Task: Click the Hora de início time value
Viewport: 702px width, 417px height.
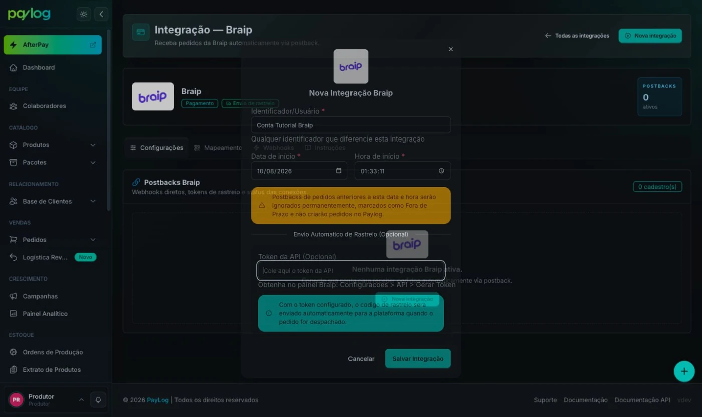Action: coord(373,171)
